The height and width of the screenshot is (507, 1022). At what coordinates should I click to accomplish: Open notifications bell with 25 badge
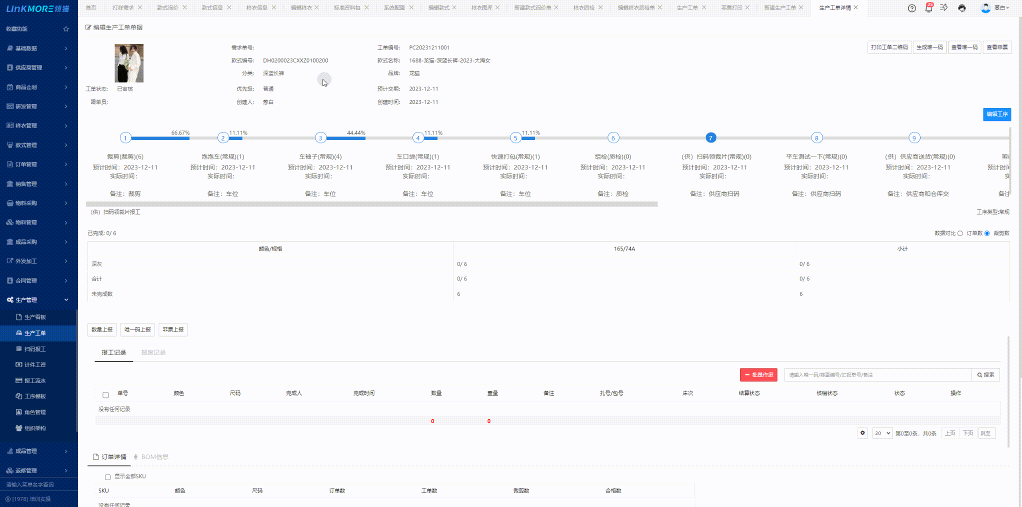928,8
